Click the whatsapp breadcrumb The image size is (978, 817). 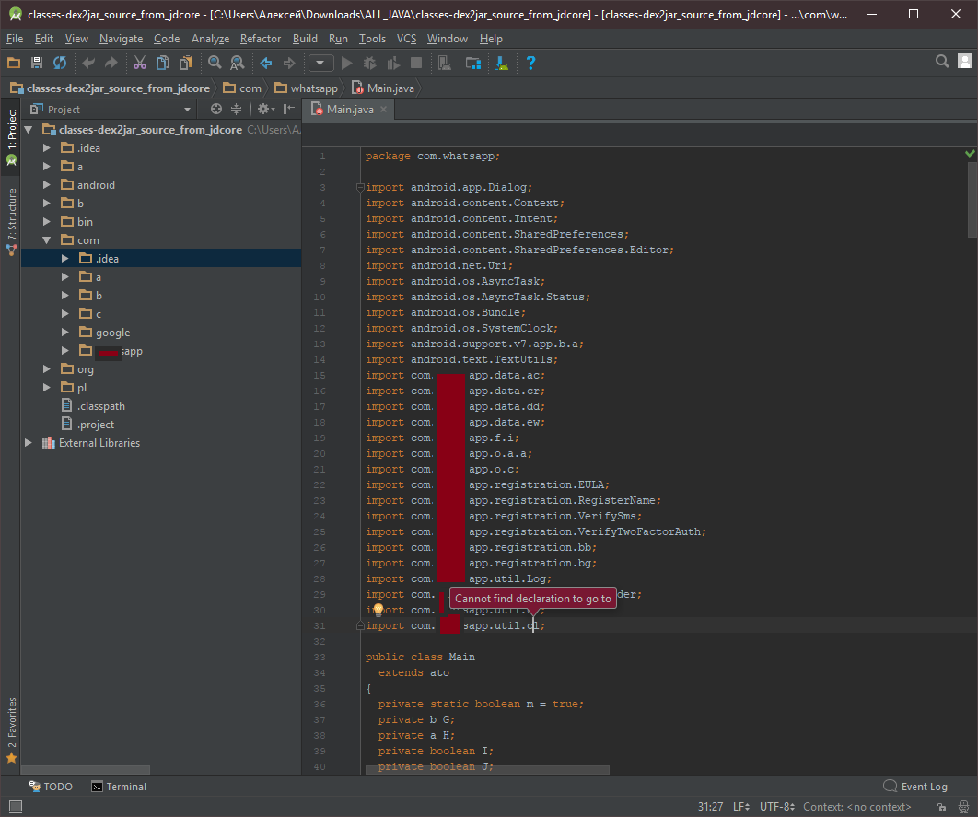tap(307, 88)
